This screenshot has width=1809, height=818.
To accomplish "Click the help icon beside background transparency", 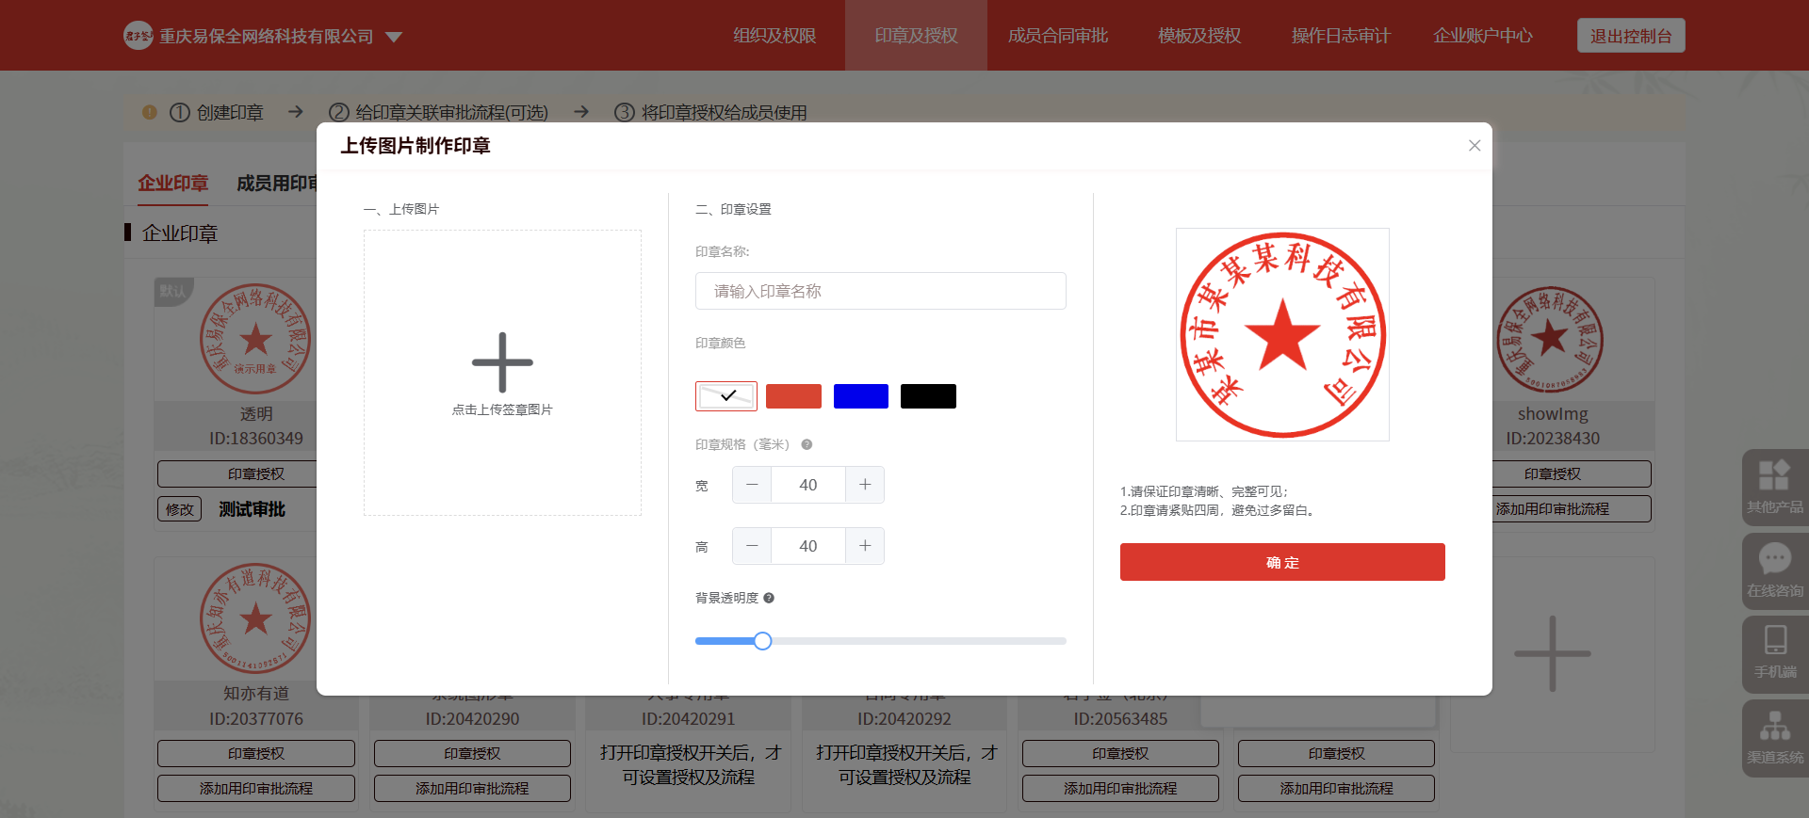I will click(x=769, y=598).
